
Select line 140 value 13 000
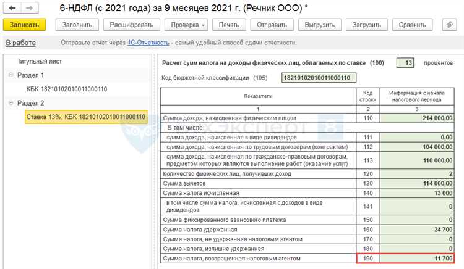pos(417,193)
